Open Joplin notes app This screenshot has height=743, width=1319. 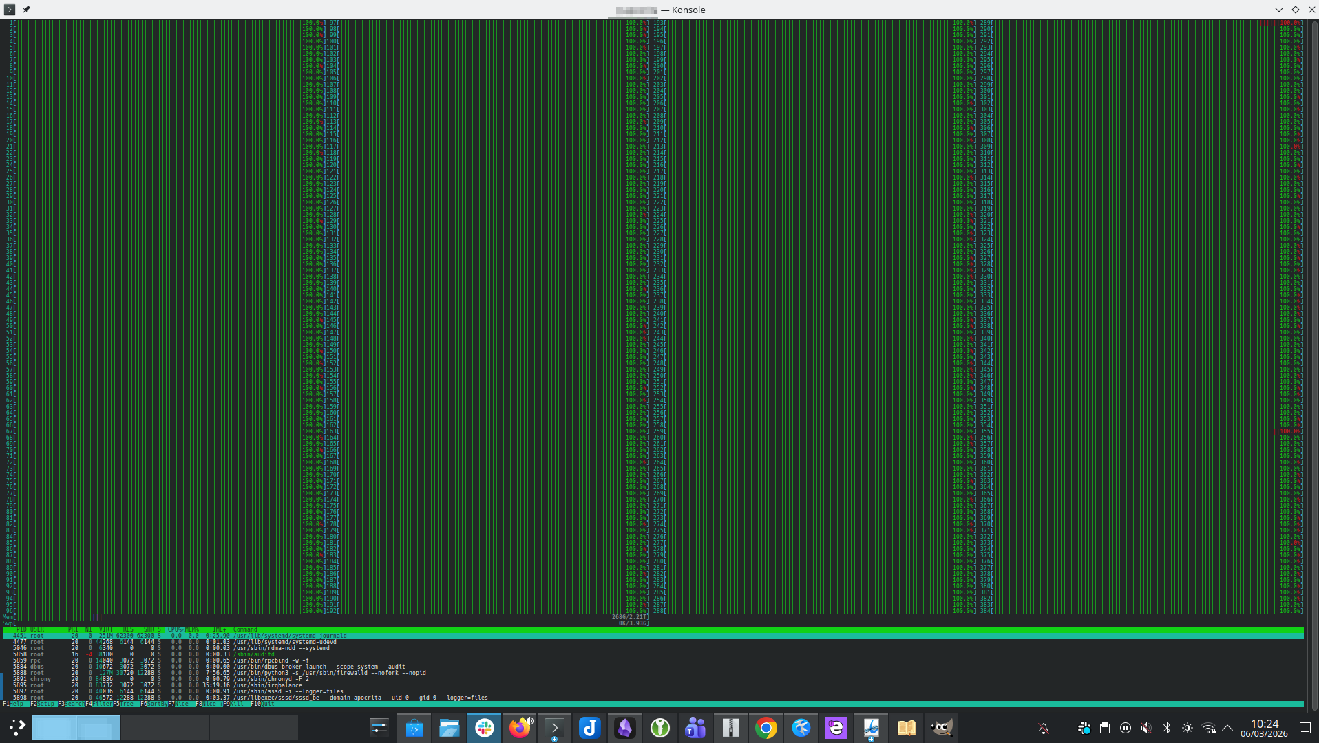point(590,727)
